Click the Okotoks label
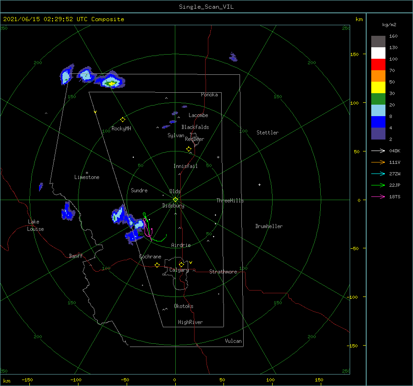 184,306
